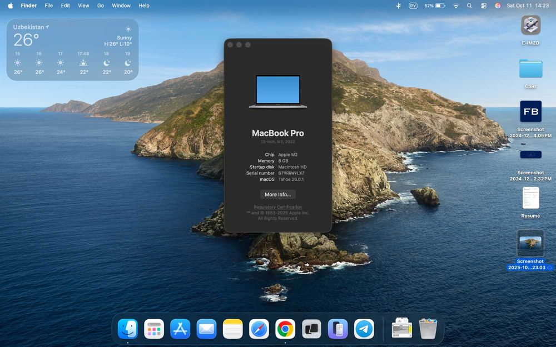
Task: Click the Sunny condition label in widget
Action: click(x=124, y=38)
